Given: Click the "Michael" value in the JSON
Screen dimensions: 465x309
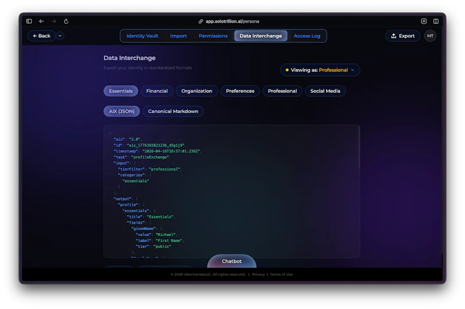Looking at the screenshot, I should tap(166, 234).
